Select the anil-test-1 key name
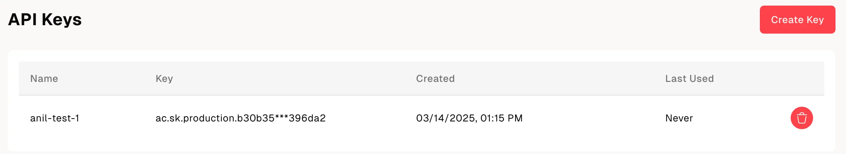Screen dimensions: 846x154 (x=55, y=118)
